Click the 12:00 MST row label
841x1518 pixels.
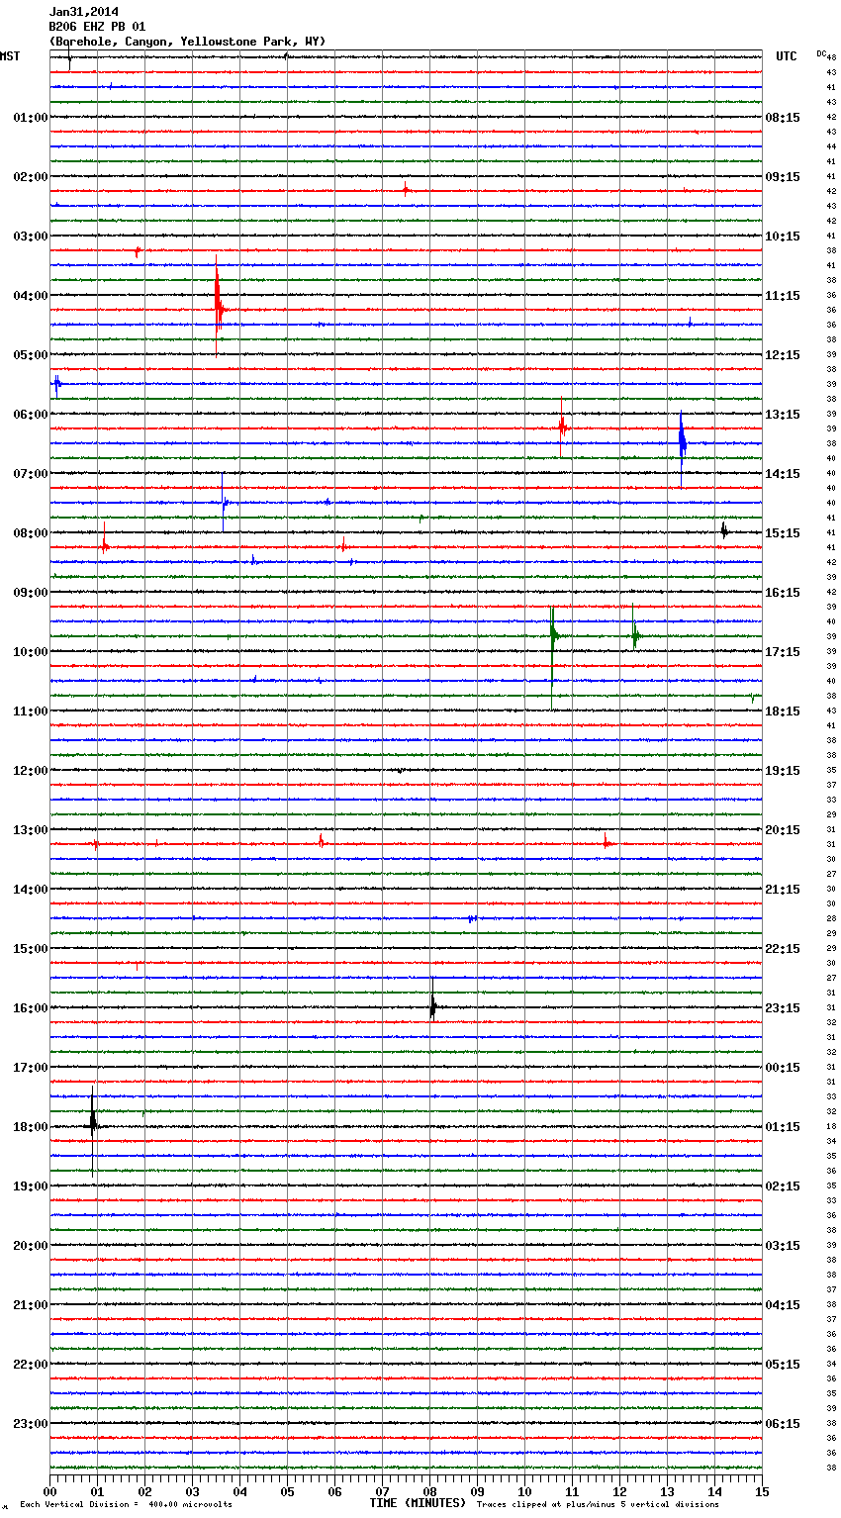(x=31, y=771)
